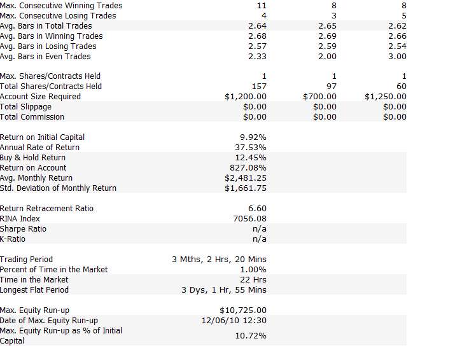Click the Avg. Monthly Return value $2,481.25
This screenshot has height=355, width=476.
(246, 177)
